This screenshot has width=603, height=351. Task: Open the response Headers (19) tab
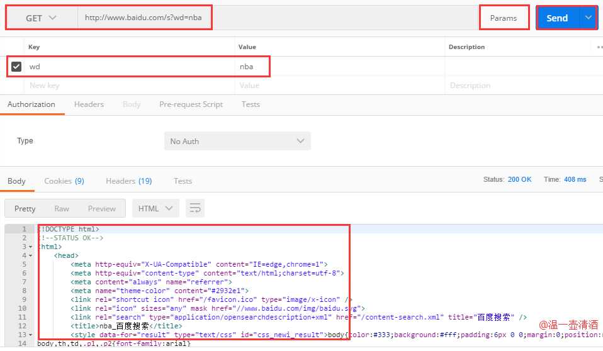pos(129,181)
